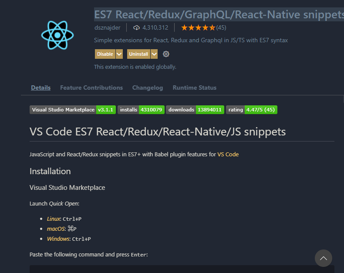Click the ES7 React/Redux/GraphQL extension title

tap(219, 14)
